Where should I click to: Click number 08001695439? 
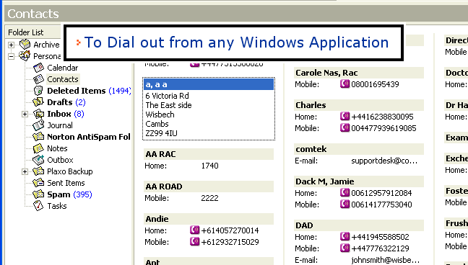tap(375, 84)
